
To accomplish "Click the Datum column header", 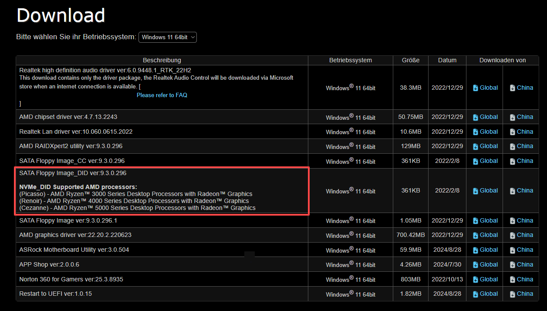I will click(x=447, y=60).
